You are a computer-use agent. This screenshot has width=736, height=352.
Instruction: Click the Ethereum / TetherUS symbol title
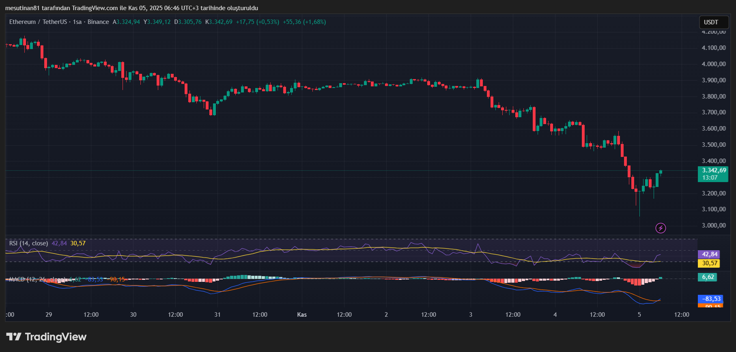(x=38, y=22)
